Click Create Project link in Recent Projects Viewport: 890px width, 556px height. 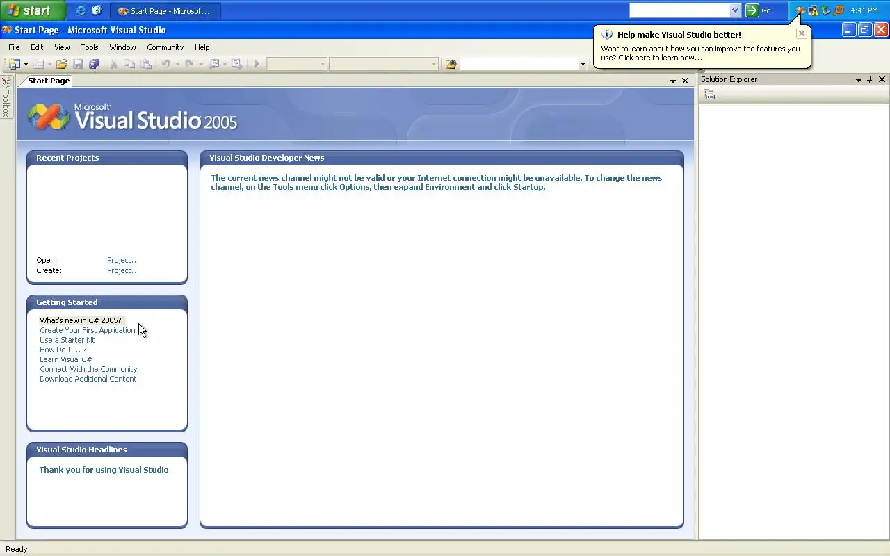[123, 270]
